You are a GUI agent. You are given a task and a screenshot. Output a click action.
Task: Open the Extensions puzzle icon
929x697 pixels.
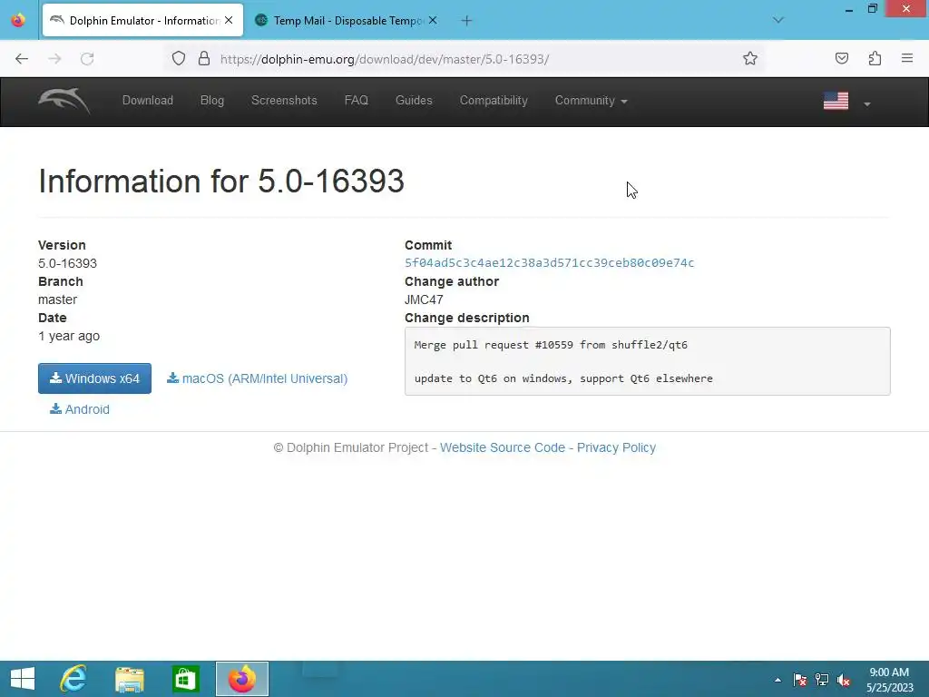pos(875,58)
